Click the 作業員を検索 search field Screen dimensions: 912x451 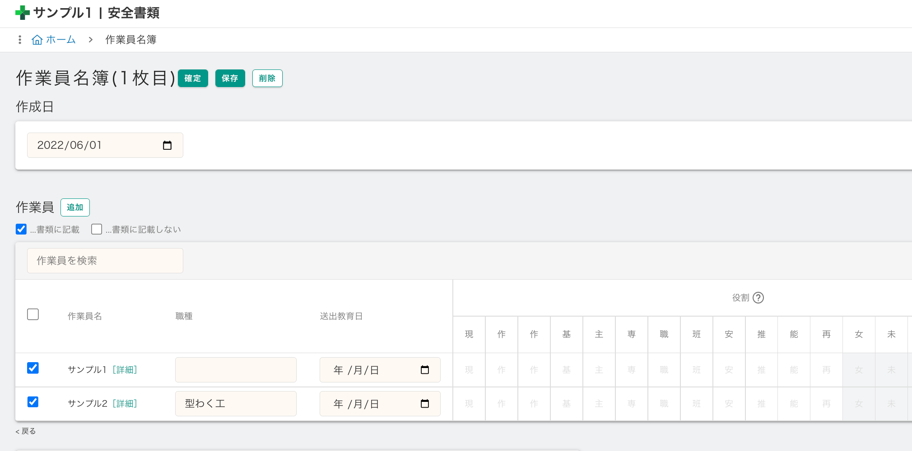(x=105, y=261)
